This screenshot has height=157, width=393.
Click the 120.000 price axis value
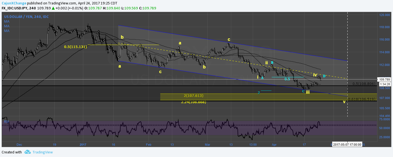(x=384, y=15)
